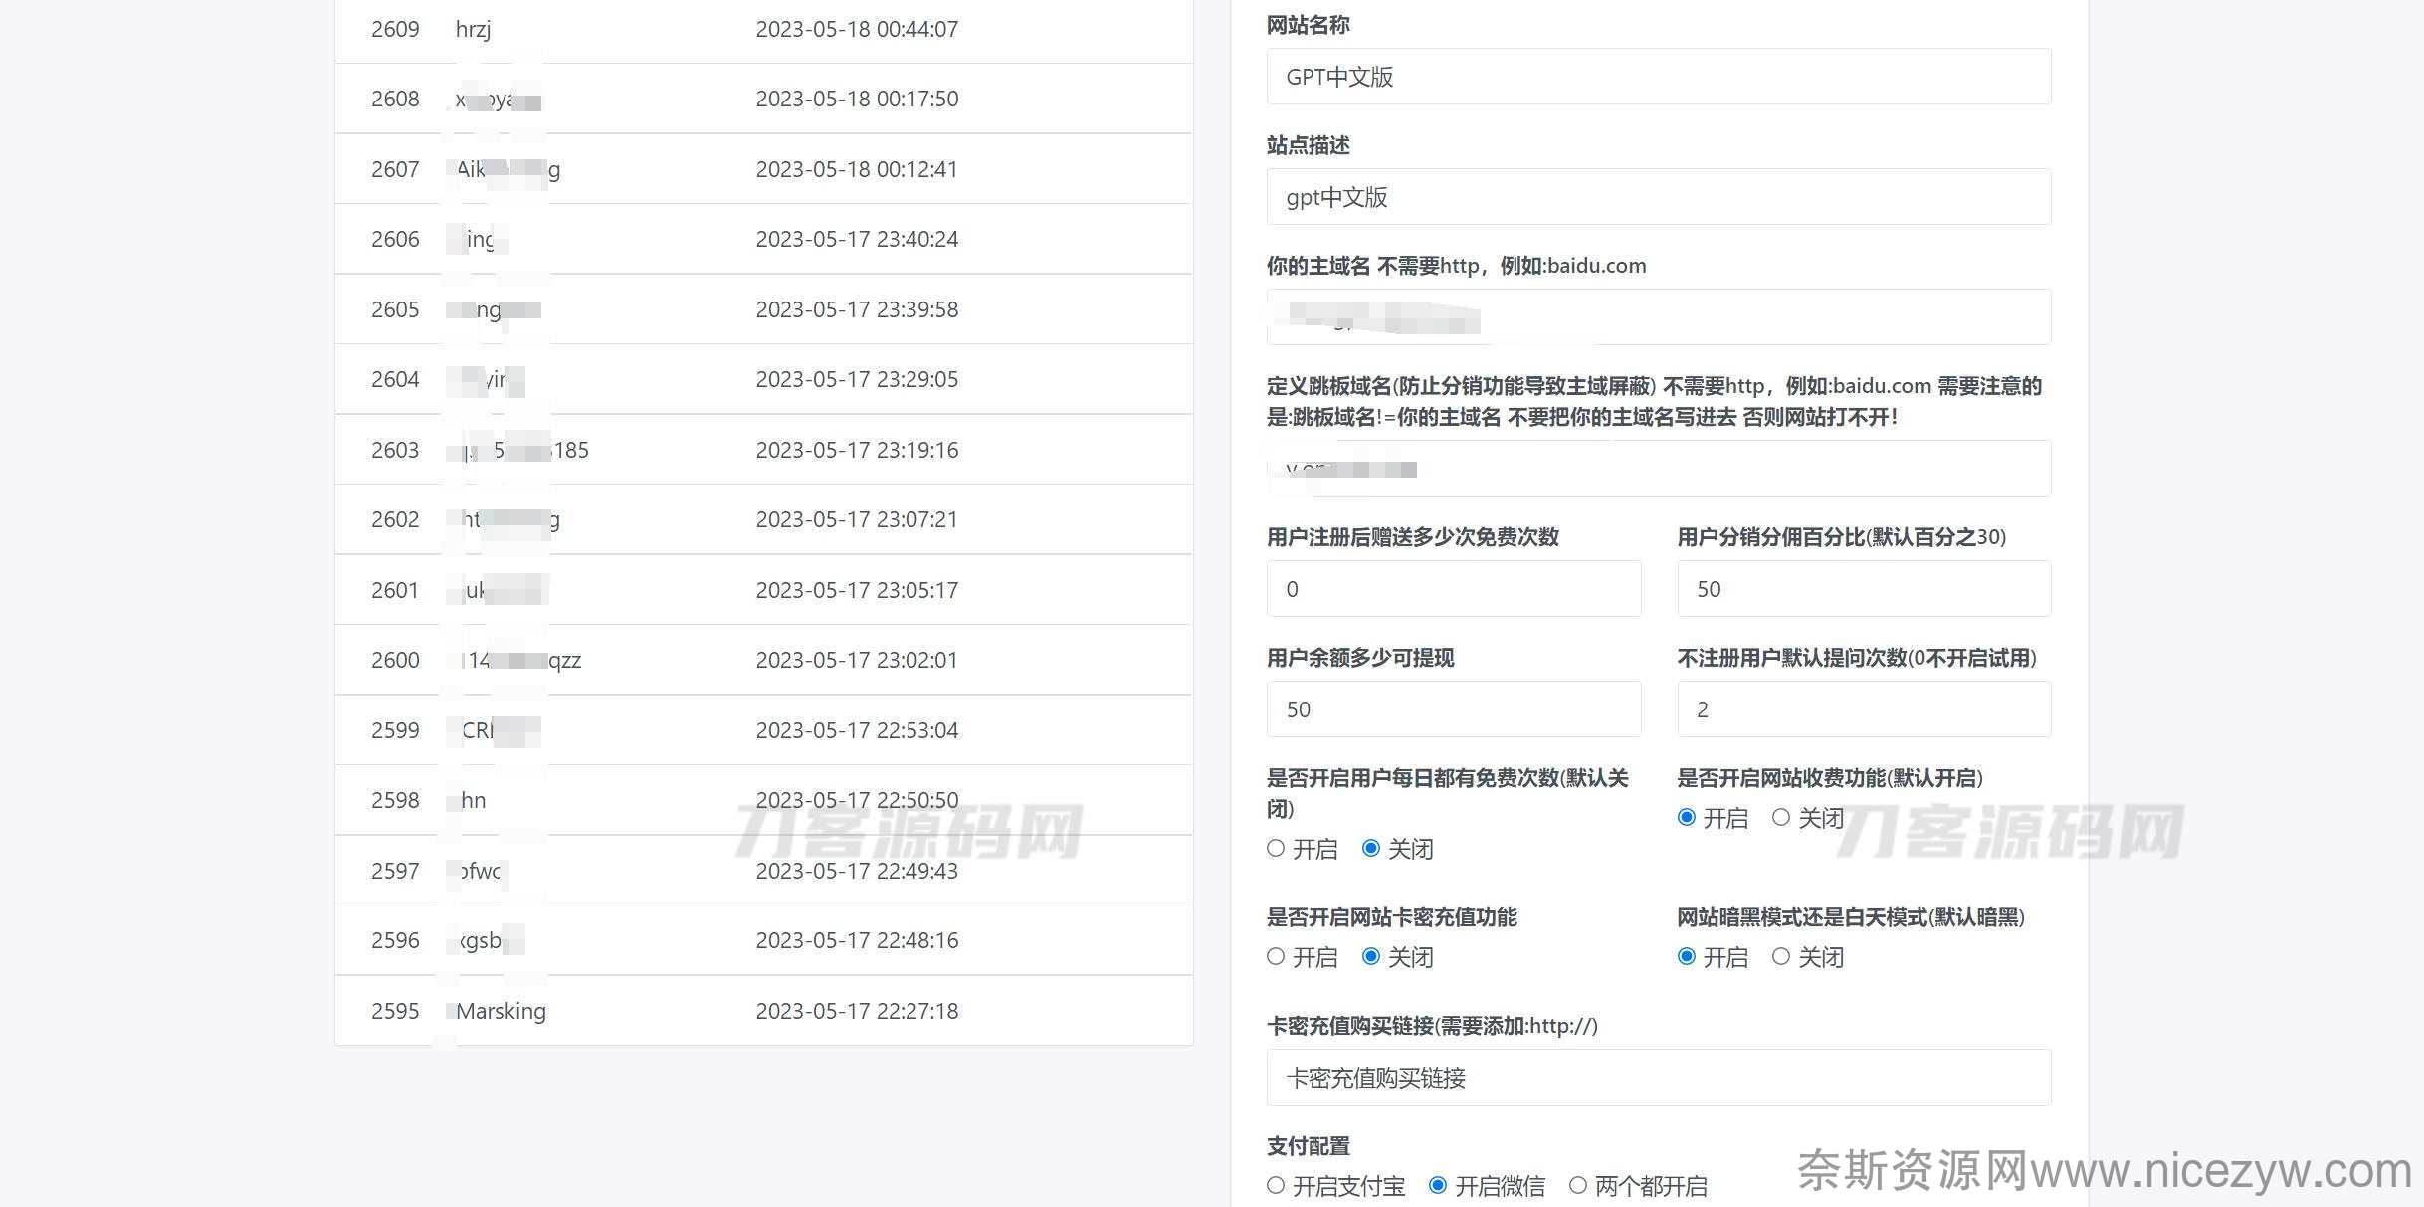This screenshot has height=1207, width=2424.
Task: Select 开启 for 卡密充值功能
Action: pyautogui.click(x=1276, y=957)
